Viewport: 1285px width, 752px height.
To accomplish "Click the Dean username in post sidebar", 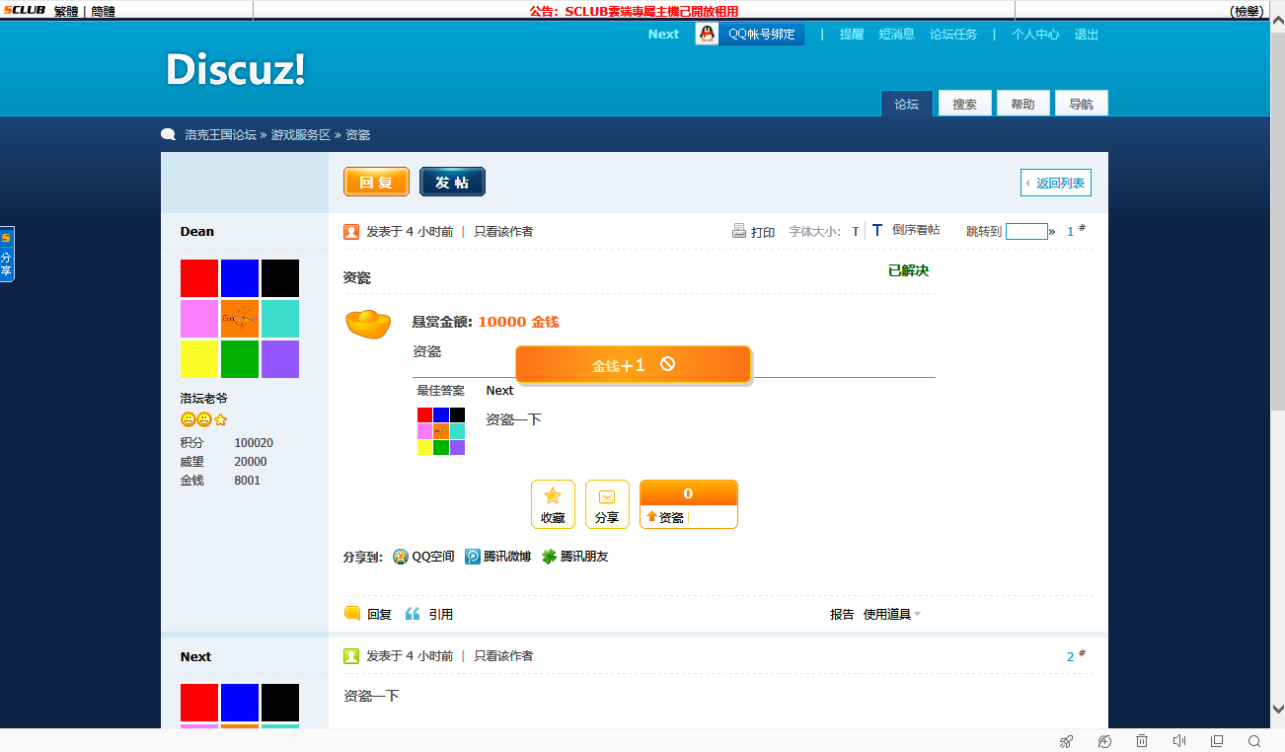I will click(197, 231).
